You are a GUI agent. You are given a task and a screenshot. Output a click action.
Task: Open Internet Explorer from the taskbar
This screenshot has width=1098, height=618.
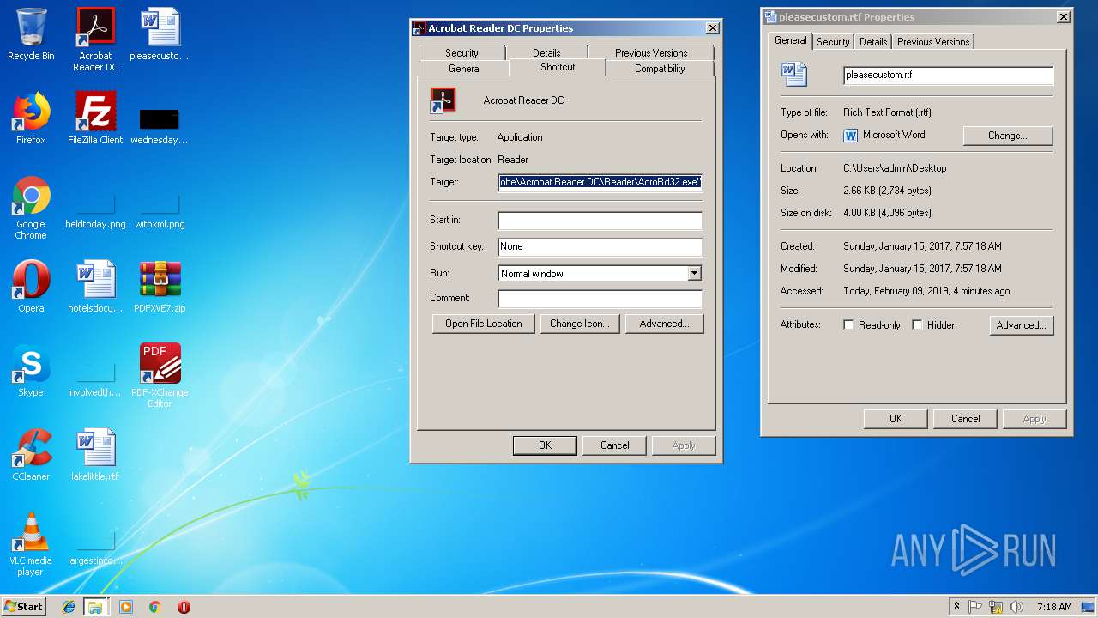(x=69, y=607)
